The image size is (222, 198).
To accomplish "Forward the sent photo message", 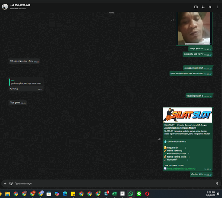I will pyautogui.click(x=173, y=20).
